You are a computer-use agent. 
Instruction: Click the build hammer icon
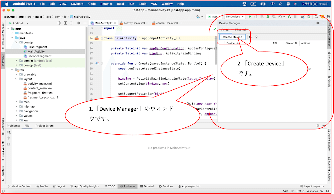pyautogui.click(x=198, y=17)
